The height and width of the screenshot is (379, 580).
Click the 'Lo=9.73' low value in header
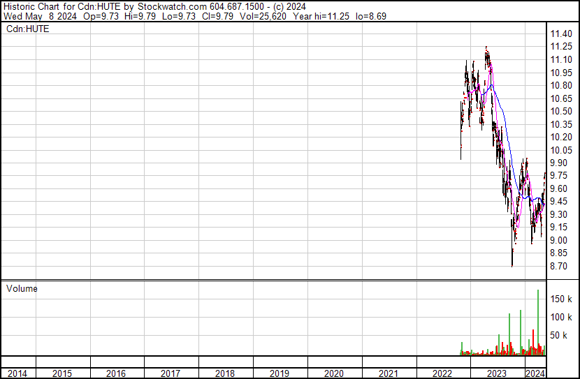(x=179, y=16)
